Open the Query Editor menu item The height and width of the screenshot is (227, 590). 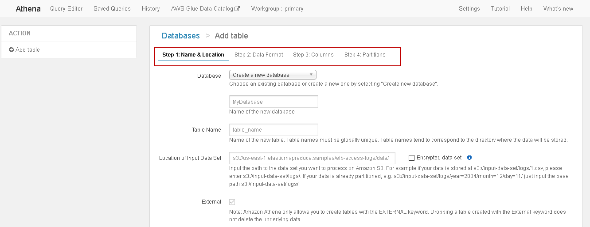[x=66, y=9]
